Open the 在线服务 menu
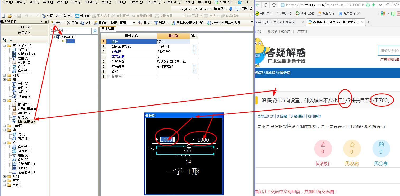 click(173, 2)
